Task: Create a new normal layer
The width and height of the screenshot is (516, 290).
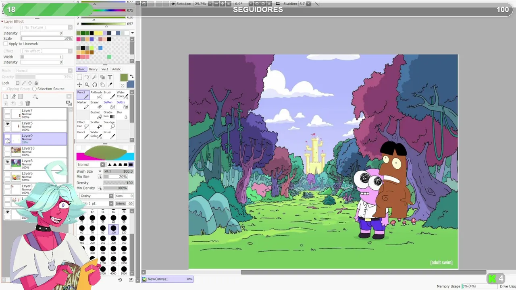Action: point(6,96)
